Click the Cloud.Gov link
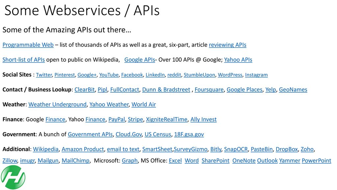This screenshot has width=337, height=190. pos(129,135)
